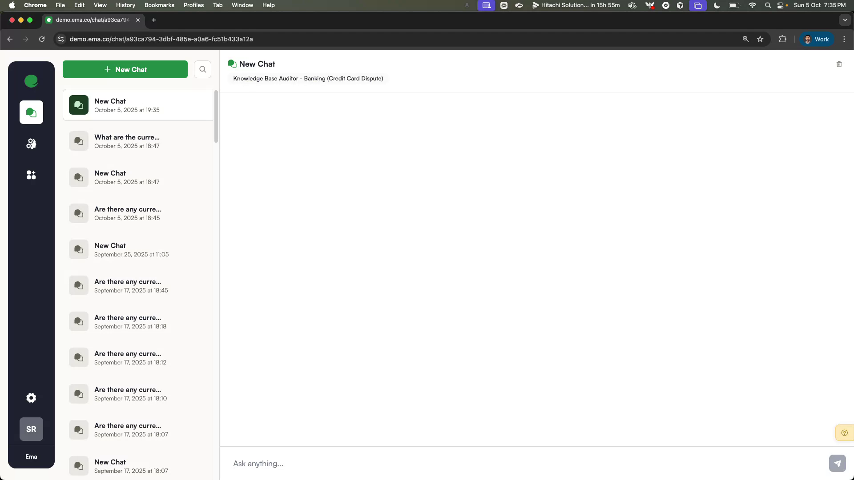Select the Chat icon in the sidebar
854x480 pixels.
click(x=31, y=112)
